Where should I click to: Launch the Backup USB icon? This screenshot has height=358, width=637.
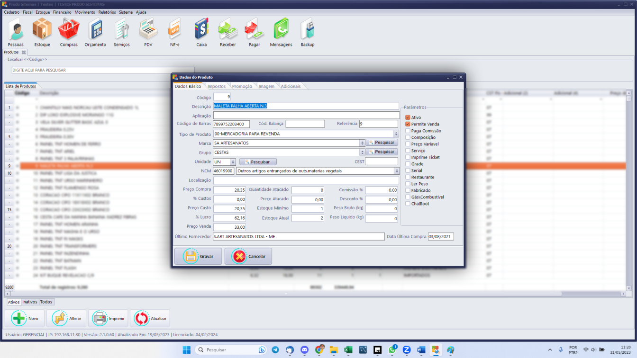(307, 32)
